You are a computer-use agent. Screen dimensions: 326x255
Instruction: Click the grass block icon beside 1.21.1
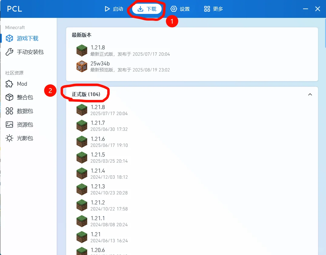pyautogui.click(x=82, y=221)
